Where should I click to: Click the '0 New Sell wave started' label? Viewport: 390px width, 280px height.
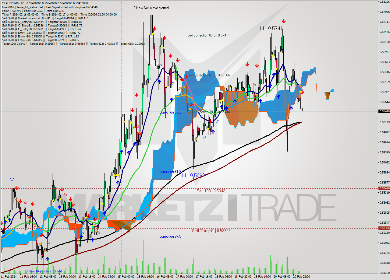click(151, 8)
